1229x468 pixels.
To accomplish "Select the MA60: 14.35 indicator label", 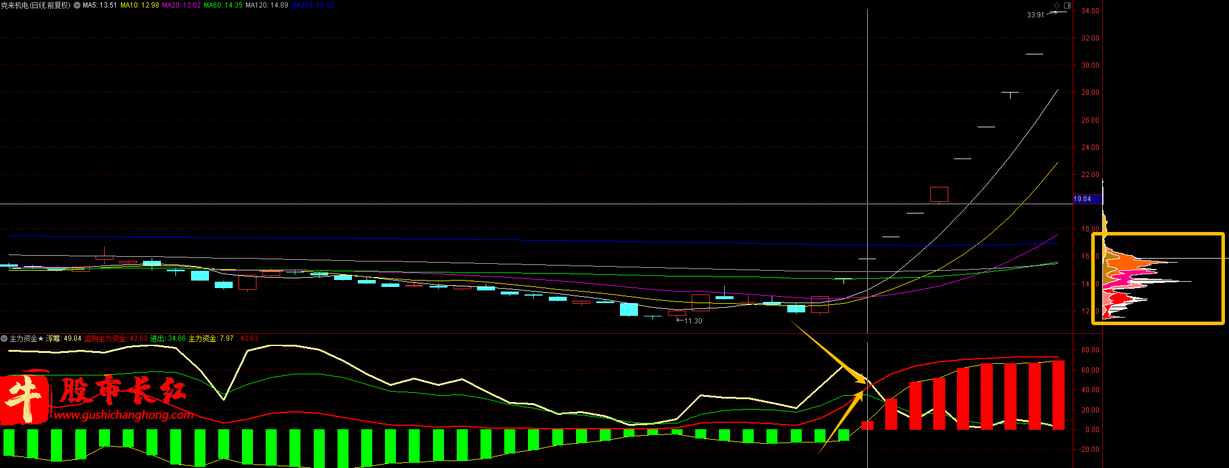I will [x=223, y=5].
